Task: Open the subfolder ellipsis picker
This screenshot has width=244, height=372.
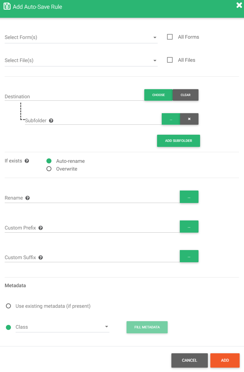Action: pyautogui.click(x=170, y=119)
